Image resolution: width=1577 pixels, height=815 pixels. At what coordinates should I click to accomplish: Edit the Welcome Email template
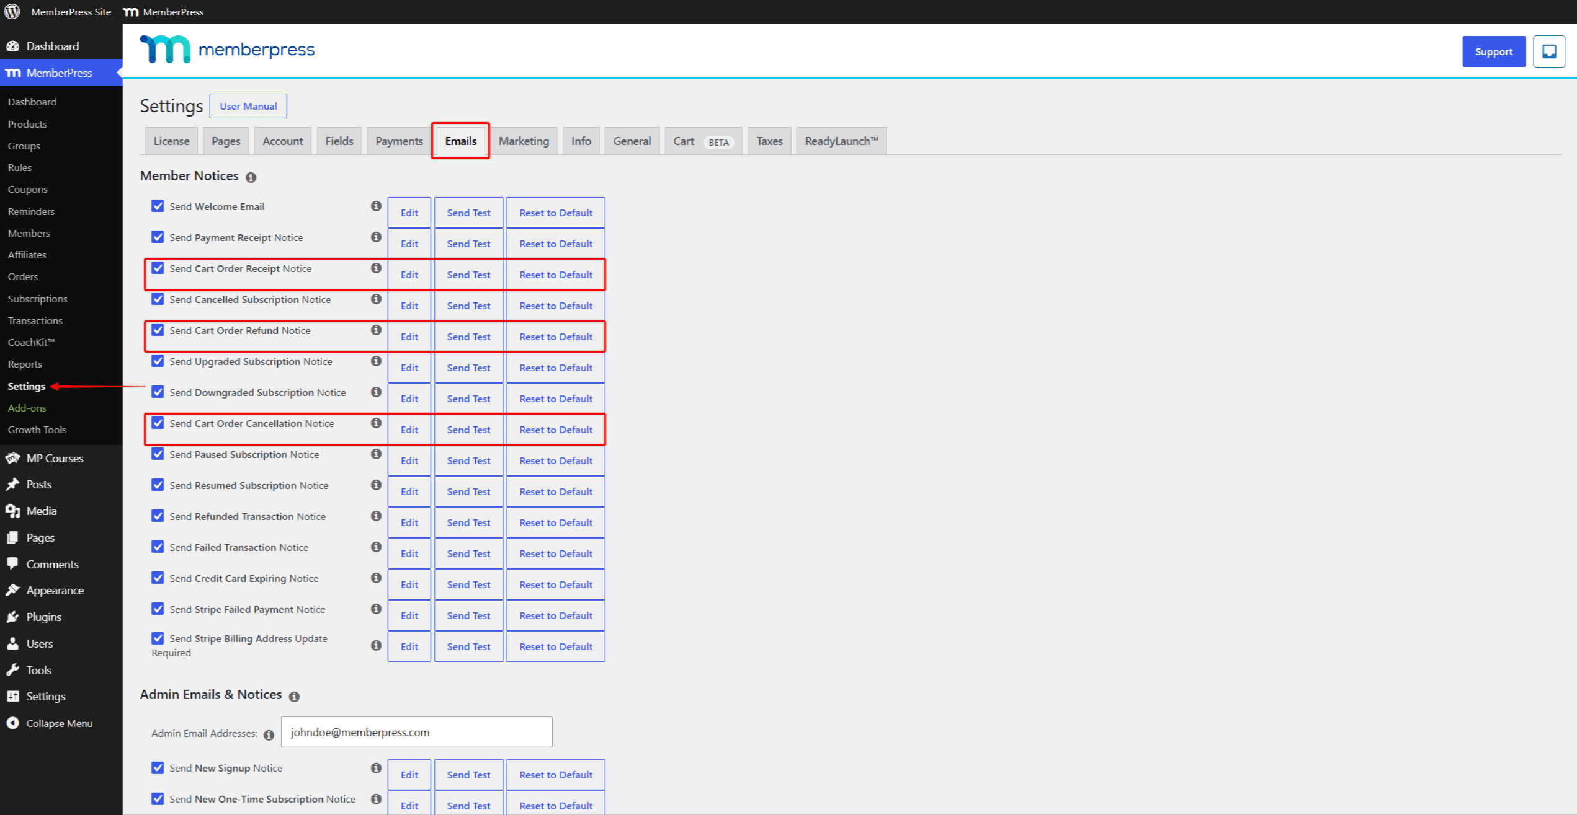[x=409, y=213]
